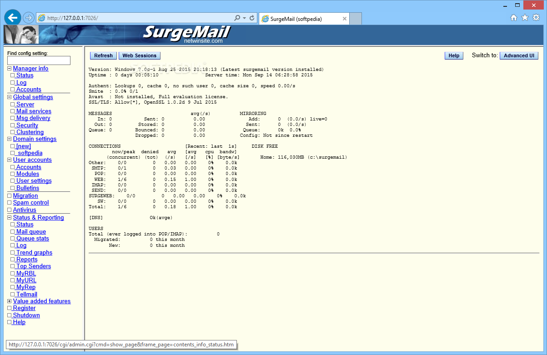This screenshot has height=355, width=547.
Task: Open the Top Senders link
Action: pyautogui.click(x=34, y=266)
